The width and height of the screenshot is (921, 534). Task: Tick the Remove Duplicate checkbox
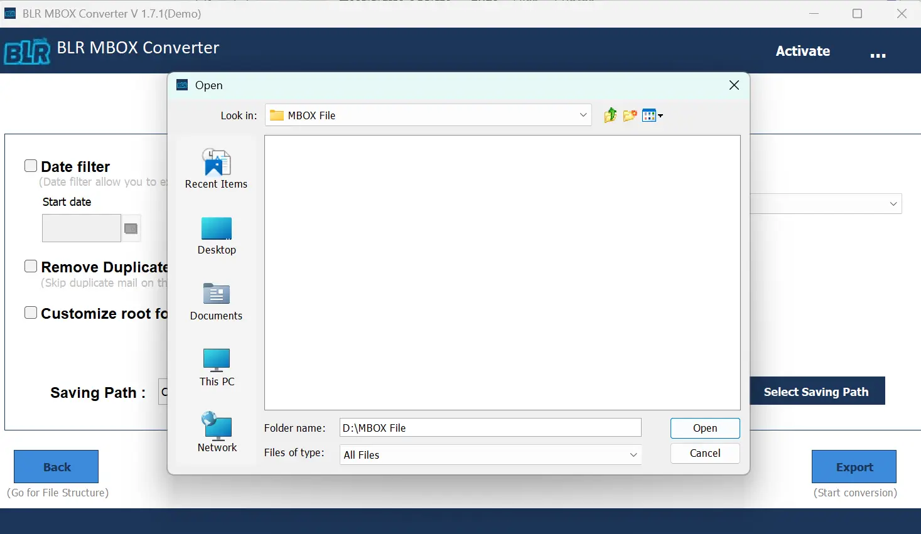click(x=31, y=266)
